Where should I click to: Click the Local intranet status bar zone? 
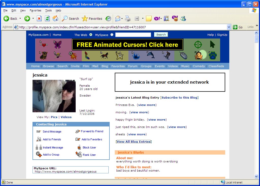point(232,182)
